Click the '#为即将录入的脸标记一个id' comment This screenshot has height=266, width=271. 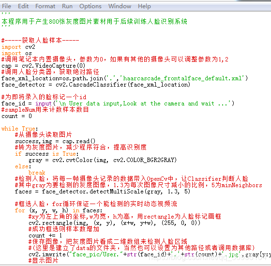pyautogui.click(x=44, y=97)
